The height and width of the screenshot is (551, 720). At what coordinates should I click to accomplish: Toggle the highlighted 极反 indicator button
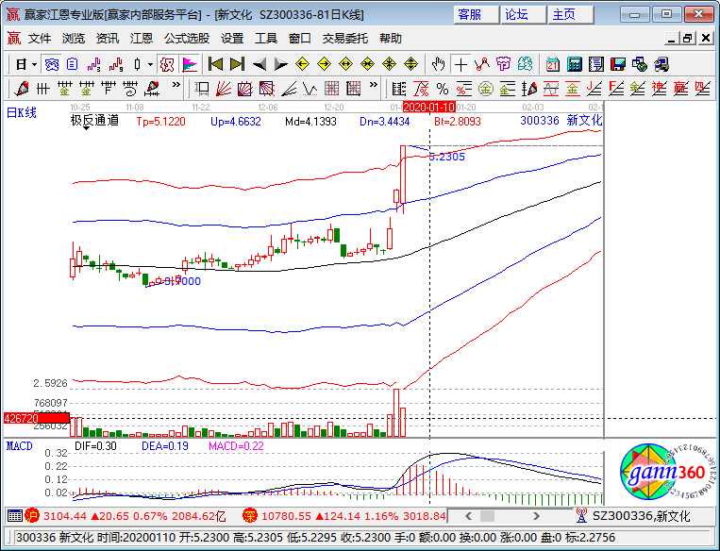[x=167, y=64]
